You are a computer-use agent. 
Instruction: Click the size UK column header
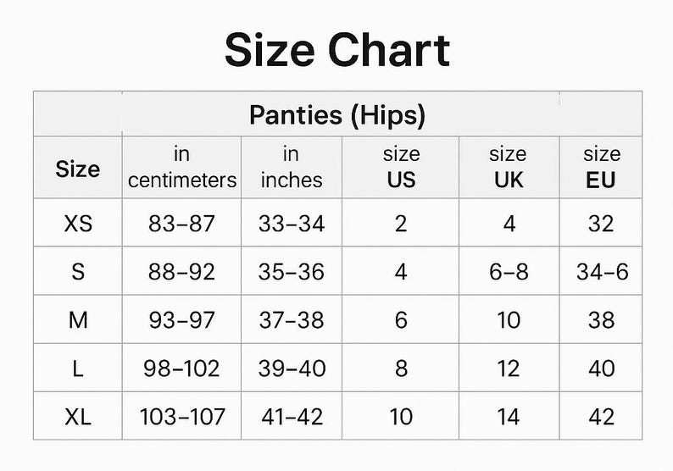click(x=509, y=167)
